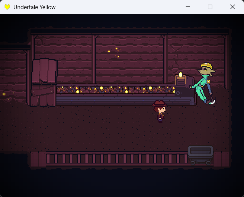The image size is (244, 197).
Task: Click the gold ore conveyor belt
Action: 116,90
